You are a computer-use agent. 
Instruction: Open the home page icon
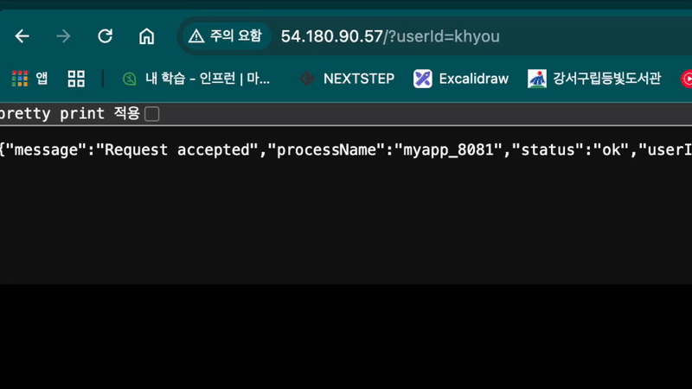point(146,36)
